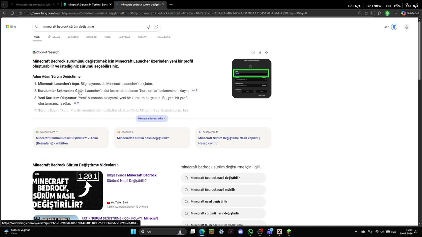The width and height of the screenshot is (422, 237).
Task: Click the zoom magnifier in address bar
Action: pyautogui.click(x=360, y=13)
